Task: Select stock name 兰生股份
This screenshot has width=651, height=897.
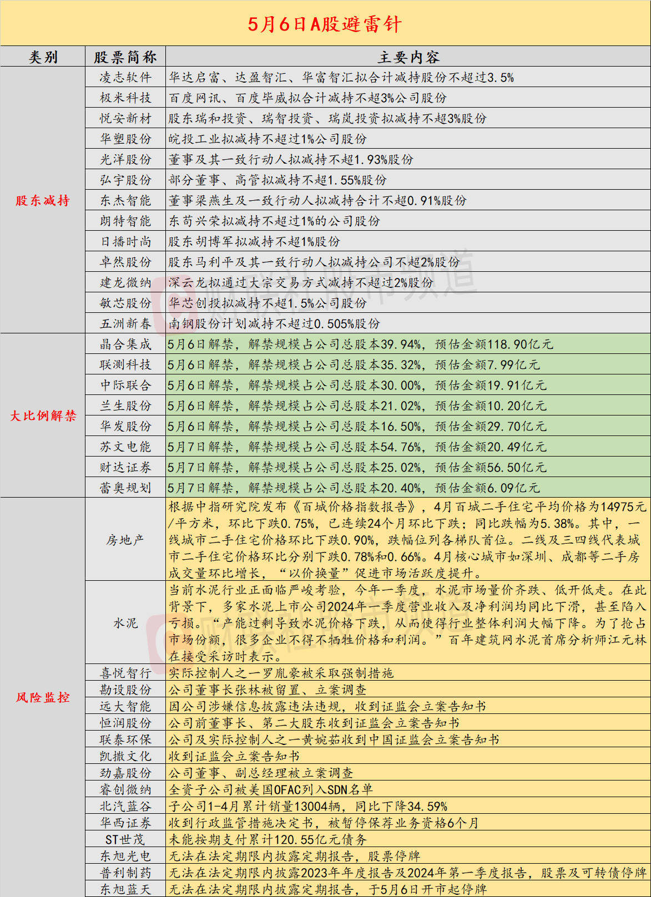Action: point(125,406)
